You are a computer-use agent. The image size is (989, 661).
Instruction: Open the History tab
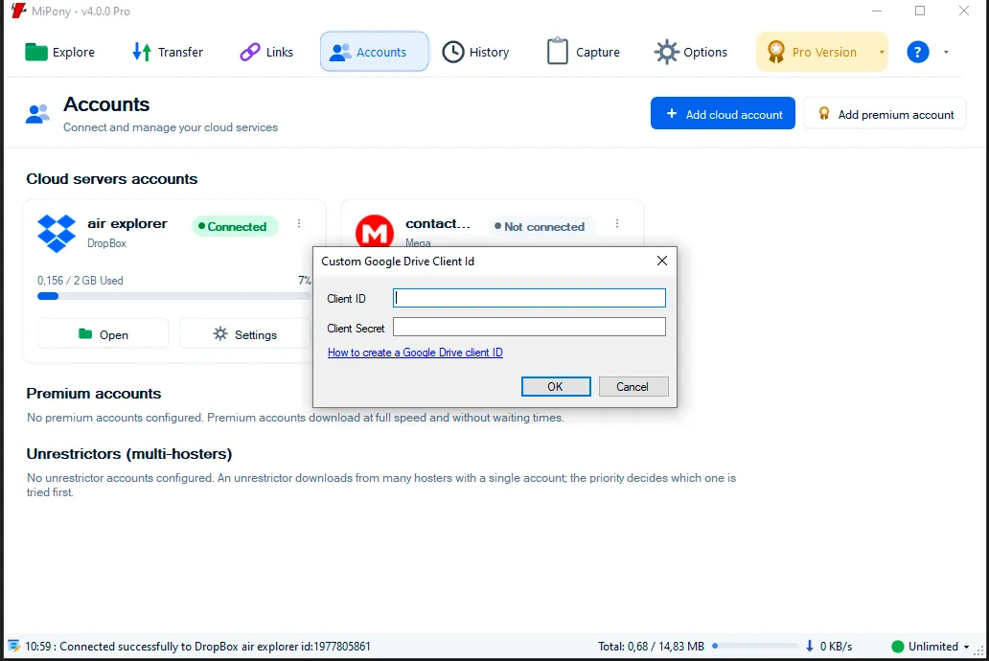coord(475,52)
